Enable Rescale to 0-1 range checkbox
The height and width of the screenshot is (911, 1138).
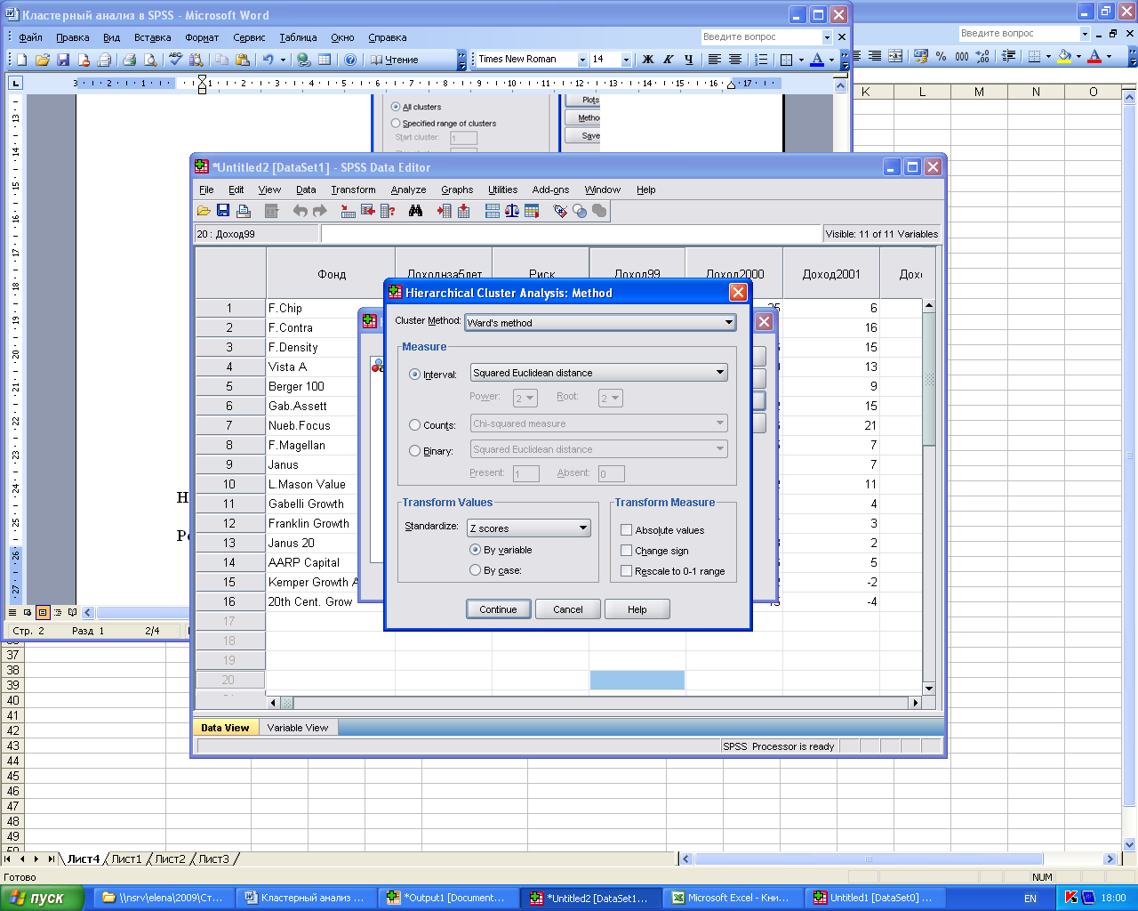tap(626, 571)
